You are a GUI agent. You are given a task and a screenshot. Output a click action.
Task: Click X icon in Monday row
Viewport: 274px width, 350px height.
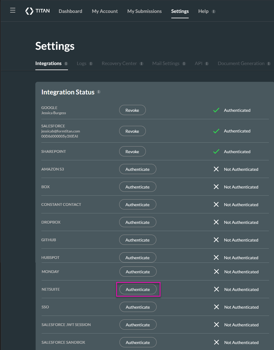pyautogui.click(x=217, y=271)
